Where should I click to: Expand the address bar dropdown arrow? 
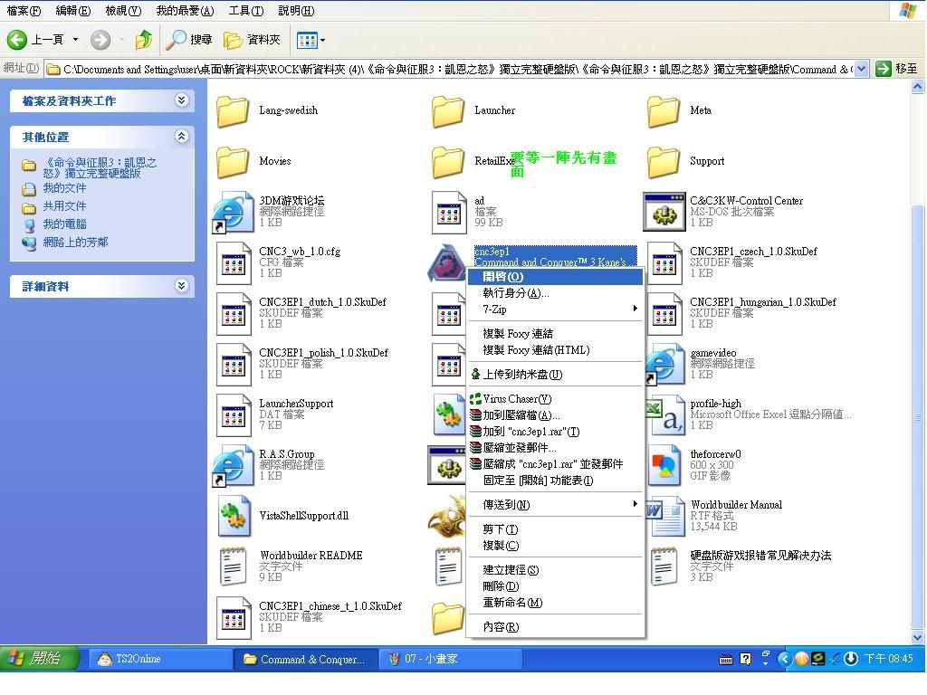pyautogui.click(x=861, y=69)
